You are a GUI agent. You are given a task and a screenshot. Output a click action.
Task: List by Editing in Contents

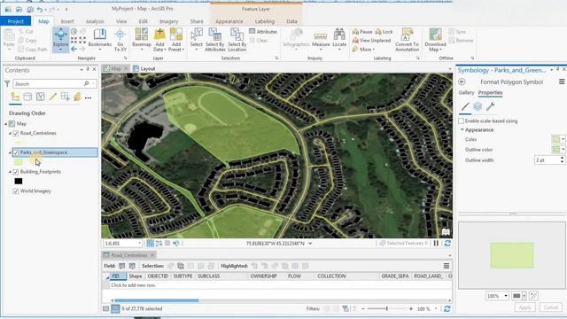pyautogui.click(x=53, y=97)
